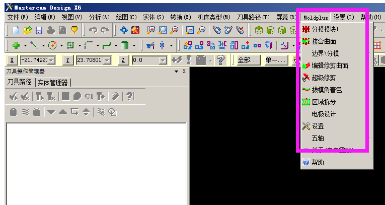Expand the cylinder primitive dropdown arrow
The width and height of the screenshot is (385, 205).
(x=134, y=45)
